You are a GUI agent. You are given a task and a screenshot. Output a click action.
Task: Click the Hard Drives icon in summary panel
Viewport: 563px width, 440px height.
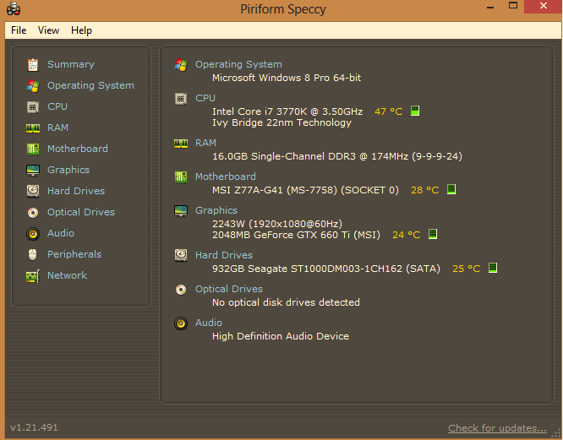tap(181, 255)
